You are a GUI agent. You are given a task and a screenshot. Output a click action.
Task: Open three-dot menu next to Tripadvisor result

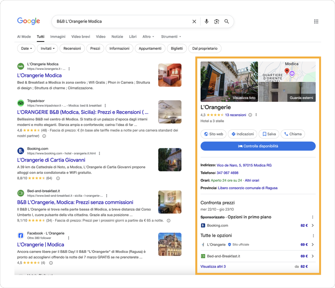click(x=105, y=105)
